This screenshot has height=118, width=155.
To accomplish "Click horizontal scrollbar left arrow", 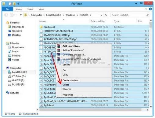I will click(38, 110).
